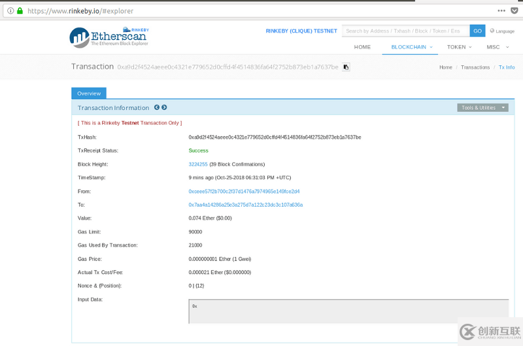Copy the transaction hash with the clipboard icon
This screenshot has height=346, width=523.
[x=346, y=67]
